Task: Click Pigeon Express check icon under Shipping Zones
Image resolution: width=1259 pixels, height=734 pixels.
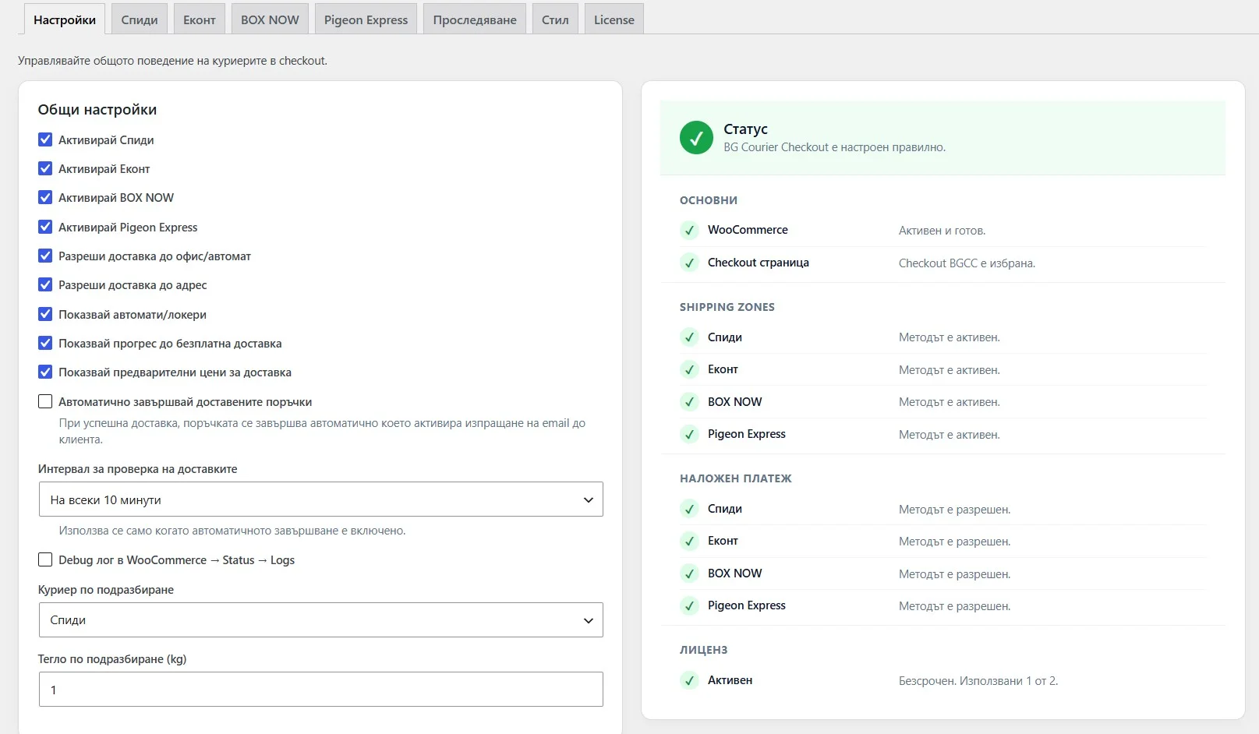Action: coord(689,434)
